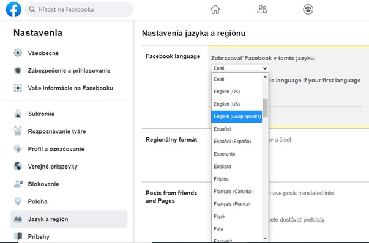Click the lock icon beside Súkromie

(x=18, y=114)
